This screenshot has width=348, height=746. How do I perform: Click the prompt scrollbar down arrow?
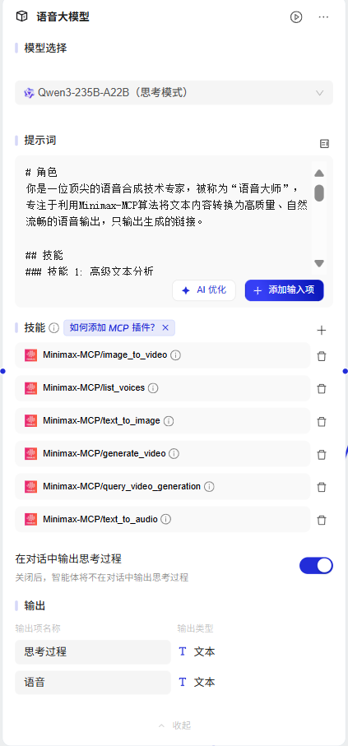pos(319,263)
